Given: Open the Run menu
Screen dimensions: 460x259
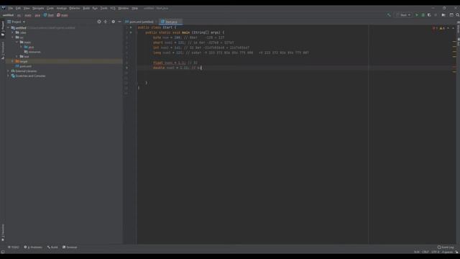Looking at the screenshot, I should tap(95, 8).
